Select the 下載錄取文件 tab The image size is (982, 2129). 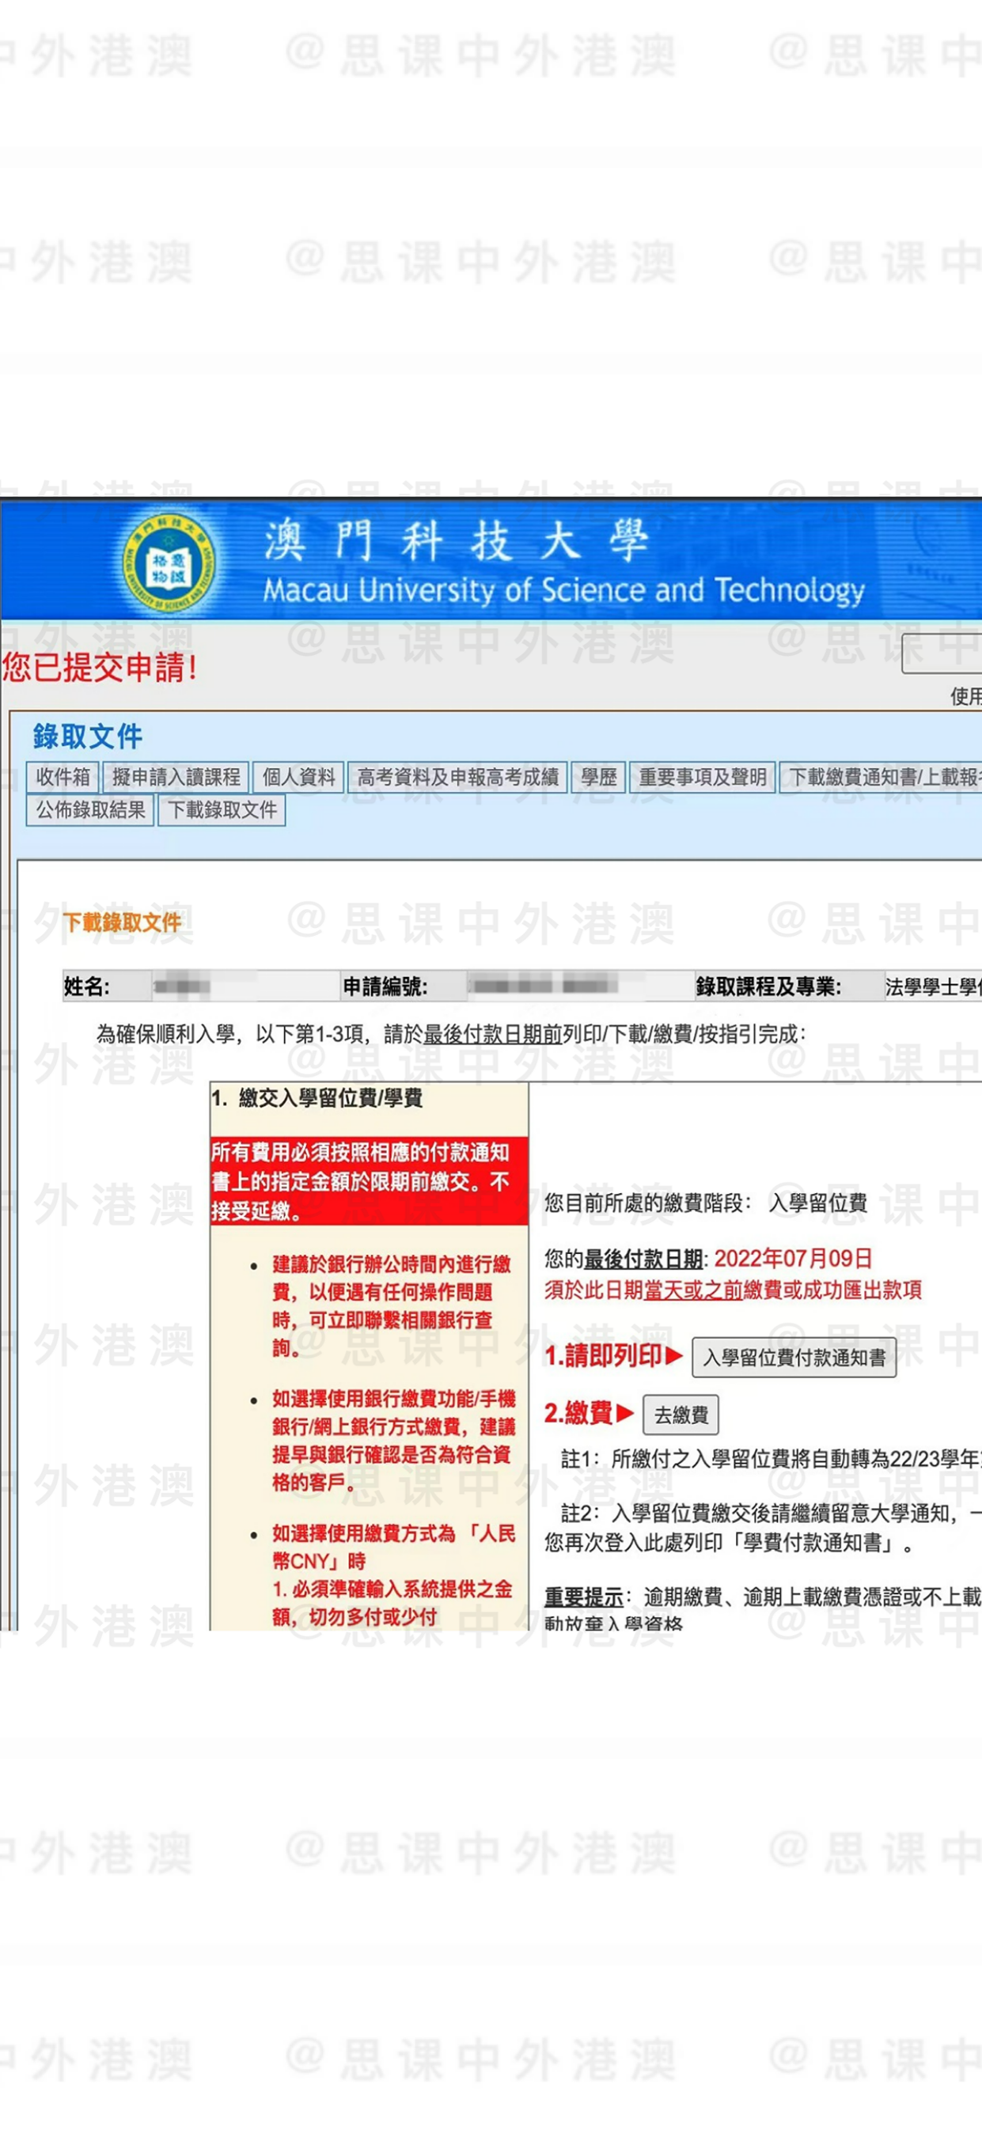point(222,810)
